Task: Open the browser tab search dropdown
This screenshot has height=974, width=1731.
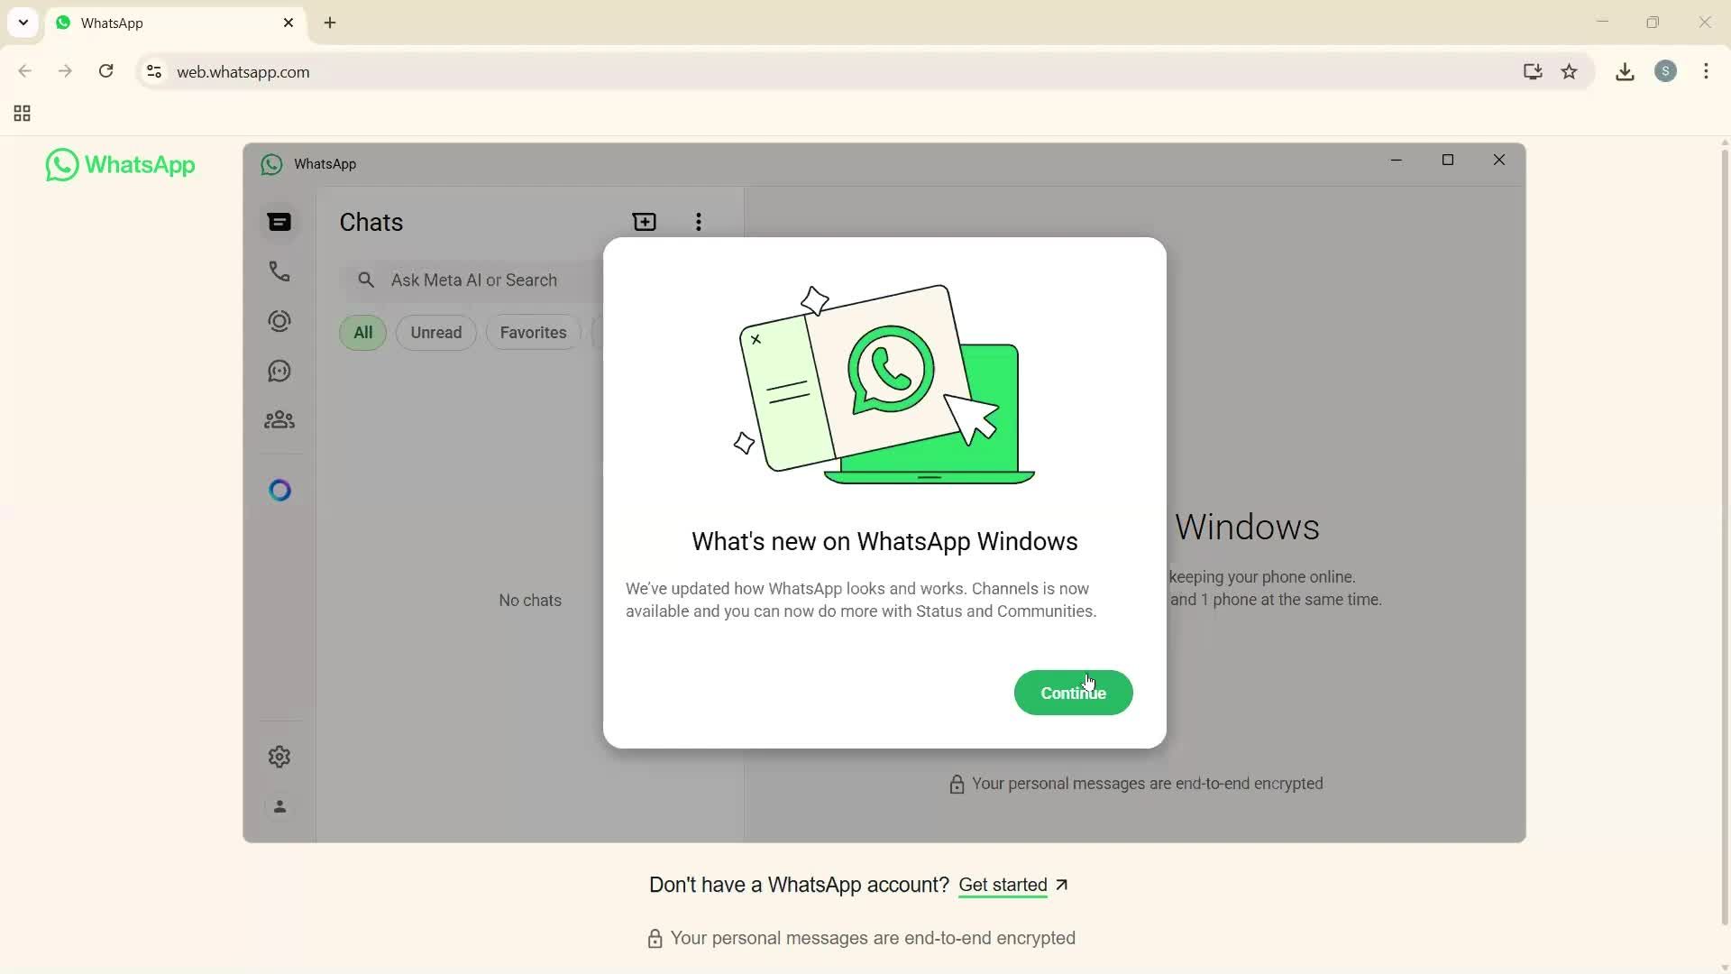Action: coord(23,23)
